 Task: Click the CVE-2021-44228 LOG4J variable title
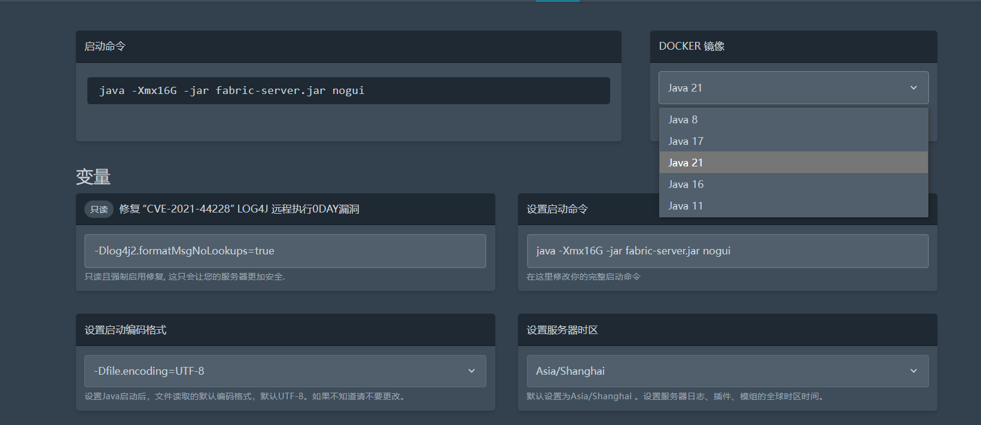pos(239,209)
